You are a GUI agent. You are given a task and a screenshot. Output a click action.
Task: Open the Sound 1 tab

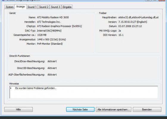(32, 7)
